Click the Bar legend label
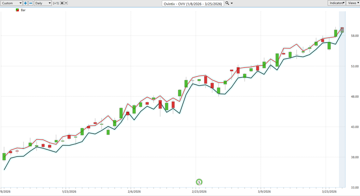 [23, 10]
